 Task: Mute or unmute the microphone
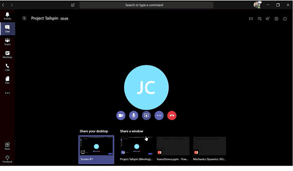tap(134, 116)
